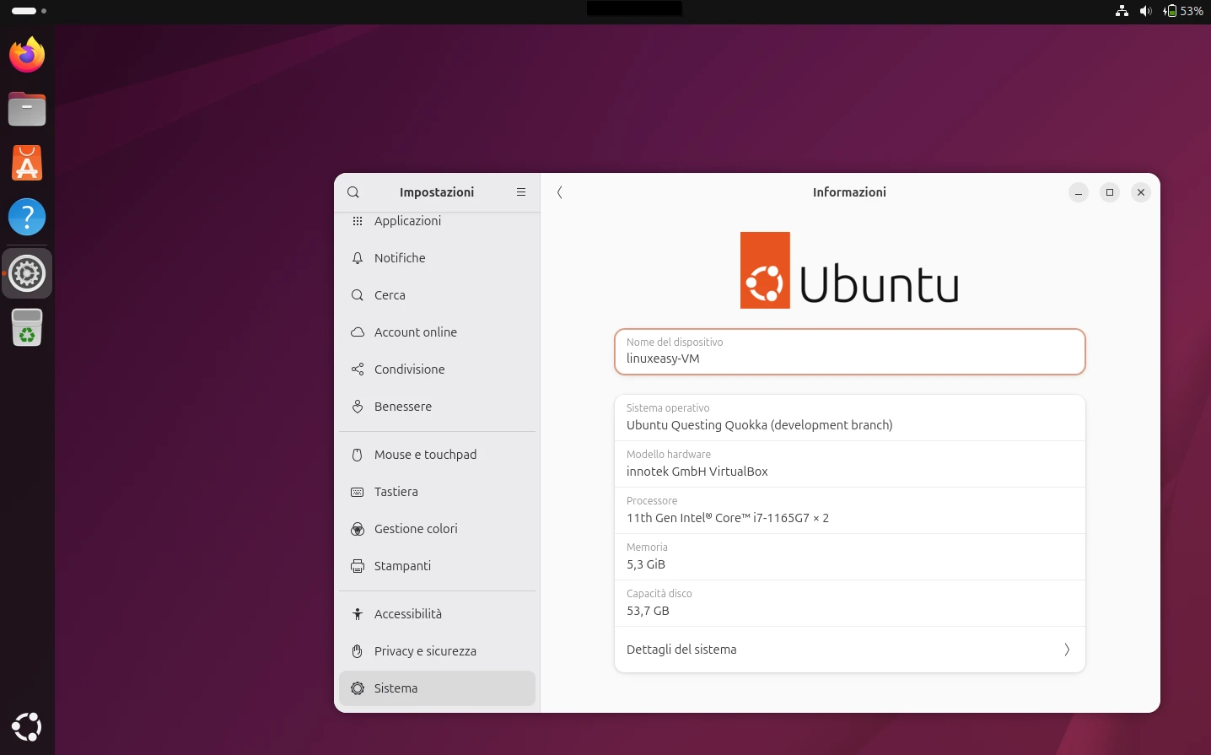This screenshot has height=755, width=1211.
Task: Click the Nome del dispositivo input field
Action: [x=849, y=358]
